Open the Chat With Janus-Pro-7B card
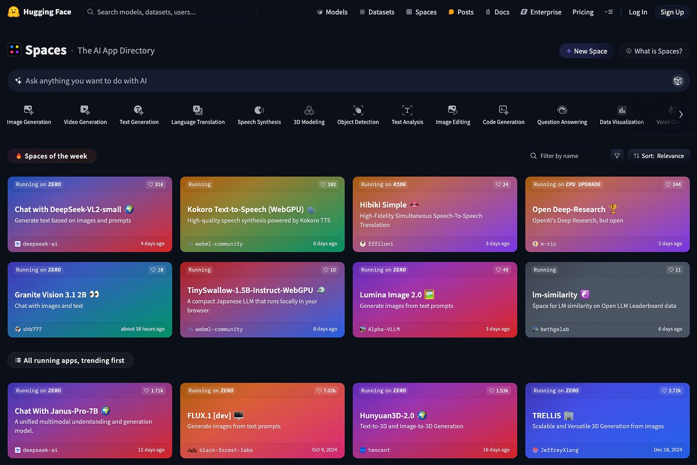This screenshot has height=465, width=697. 90,420
